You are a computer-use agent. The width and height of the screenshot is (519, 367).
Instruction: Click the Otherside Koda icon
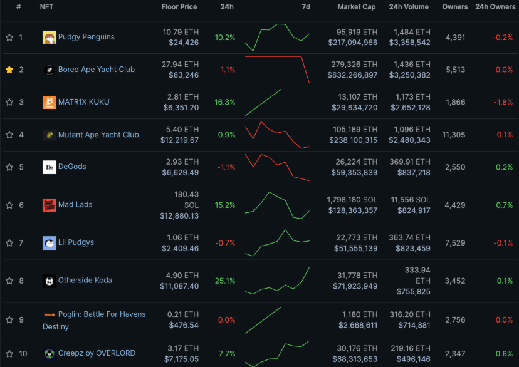tap(49, 281)
